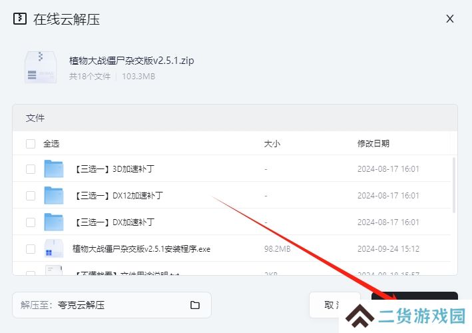472x333 pixels.
Task: Open the 【三选一】DX12加速补丁 folder icon
Action: click(53, 195)
